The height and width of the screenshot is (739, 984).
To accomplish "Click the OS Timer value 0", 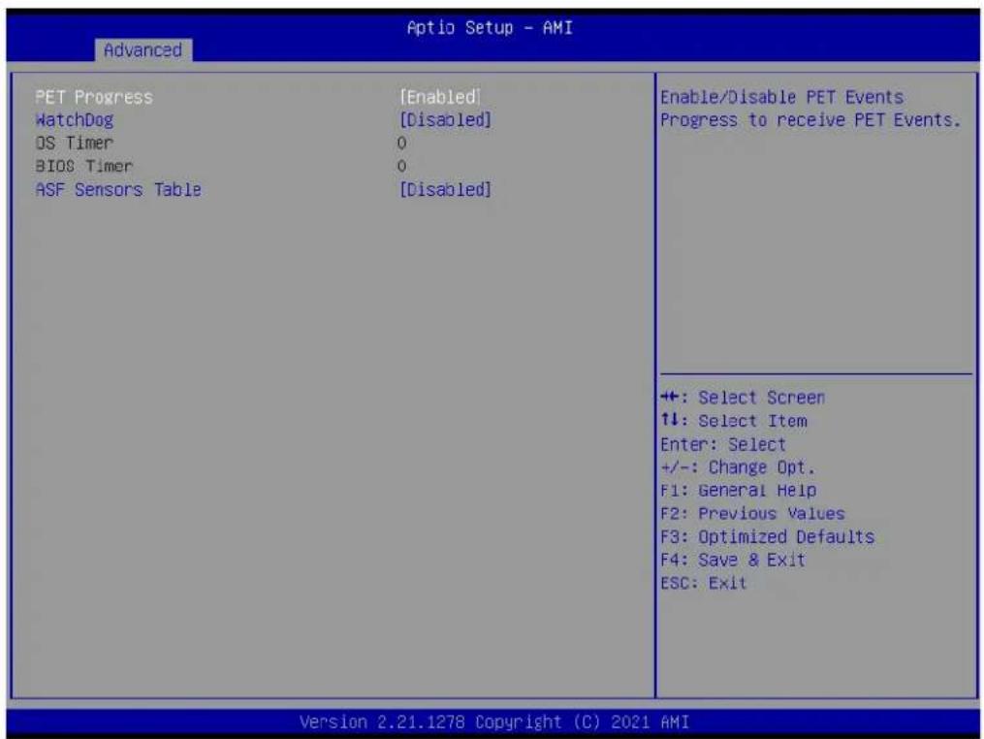I will tap(401, 144).
